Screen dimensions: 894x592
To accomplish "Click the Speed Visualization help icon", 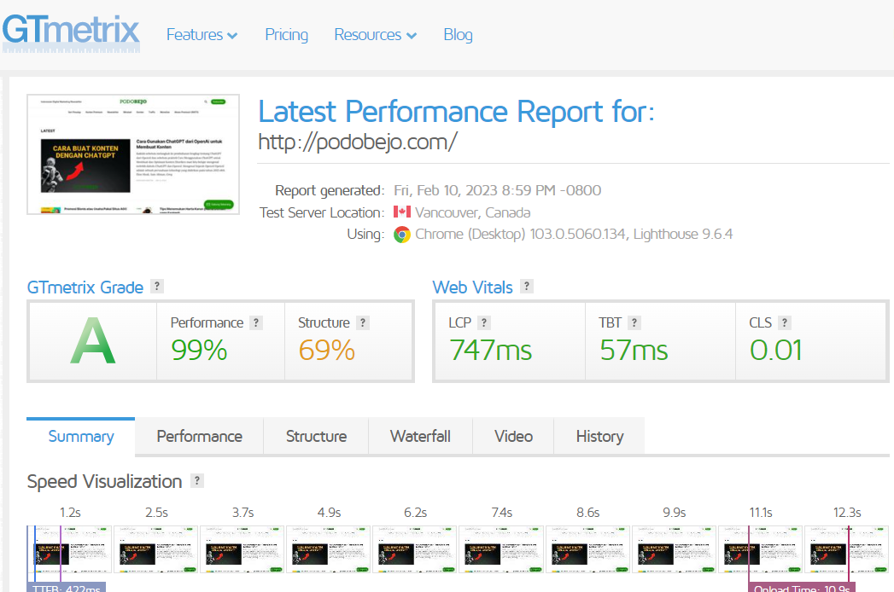I will click(x=196, y=480).
